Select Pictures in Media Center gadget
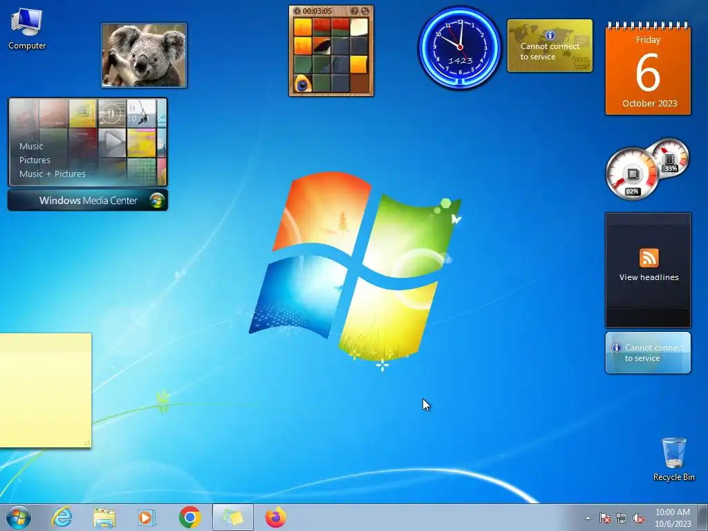The height and width of the screenshot is (531, 708). point(35,160)
